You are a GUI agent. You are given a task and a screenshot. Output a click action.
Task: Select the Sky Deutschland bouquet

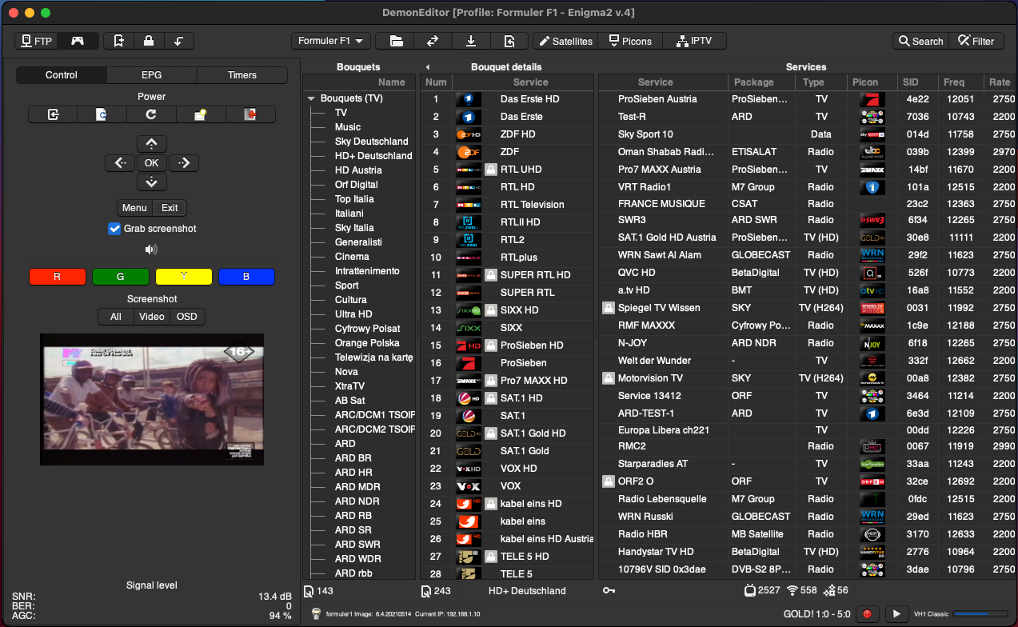tap(372, 142)
